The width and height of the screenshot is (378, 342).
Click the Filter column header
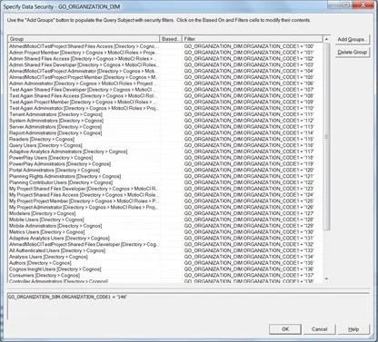click(x=253, y=39)
